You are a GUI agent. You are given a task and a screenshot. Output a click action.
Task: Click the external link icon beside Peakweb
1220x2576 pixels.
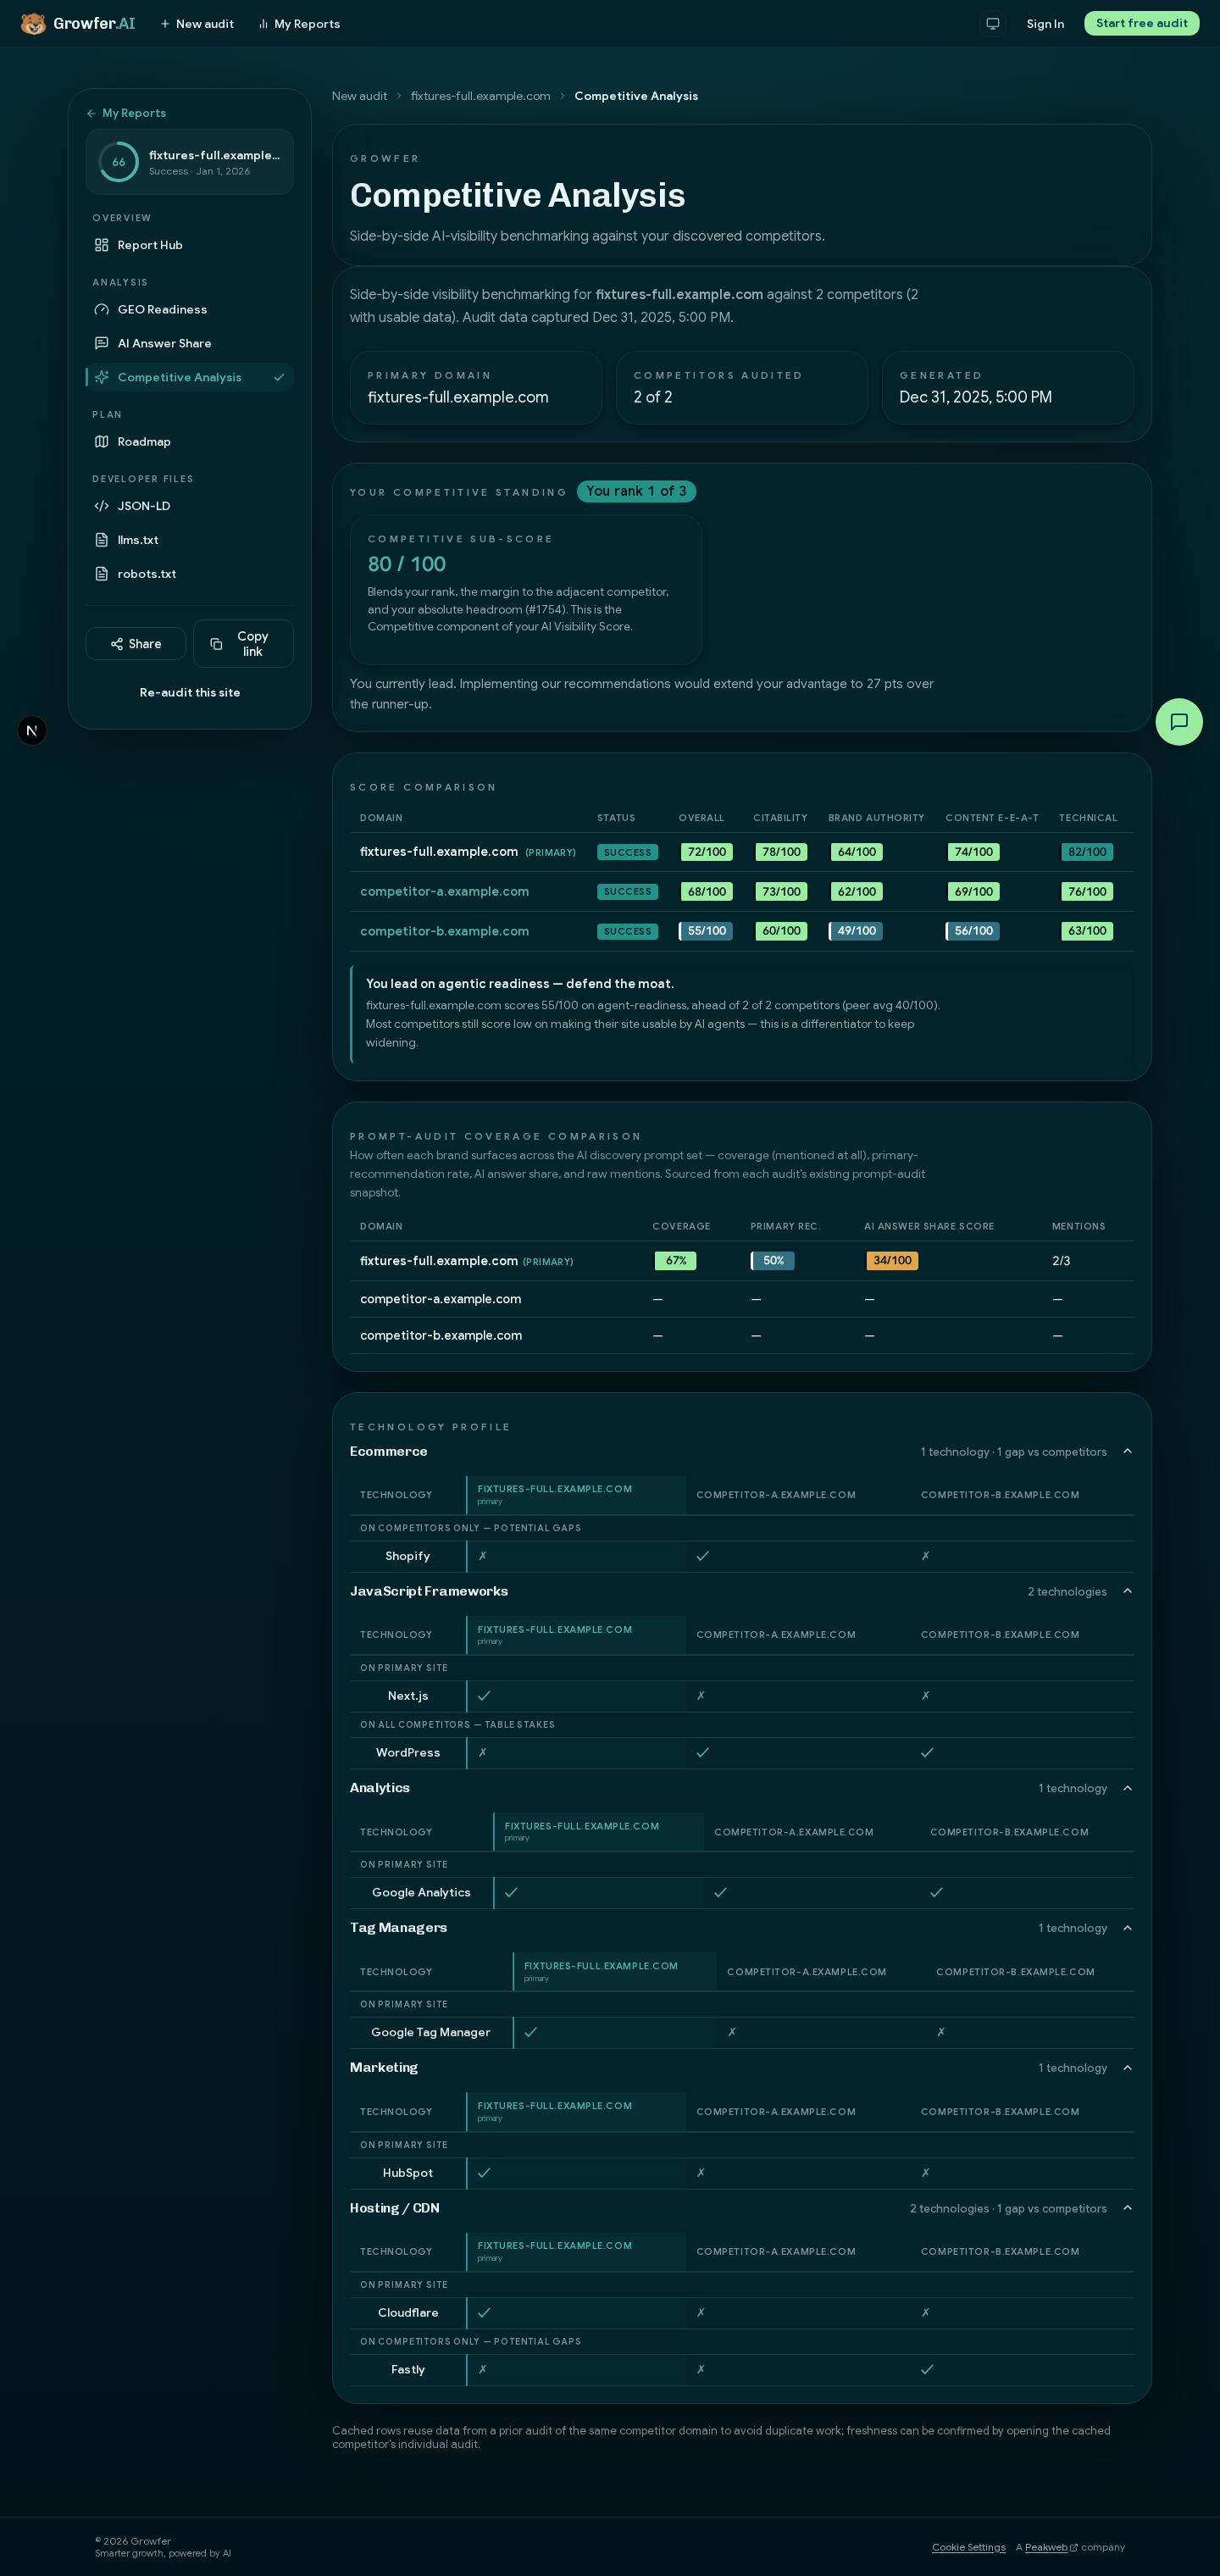click(1074, 2547)
